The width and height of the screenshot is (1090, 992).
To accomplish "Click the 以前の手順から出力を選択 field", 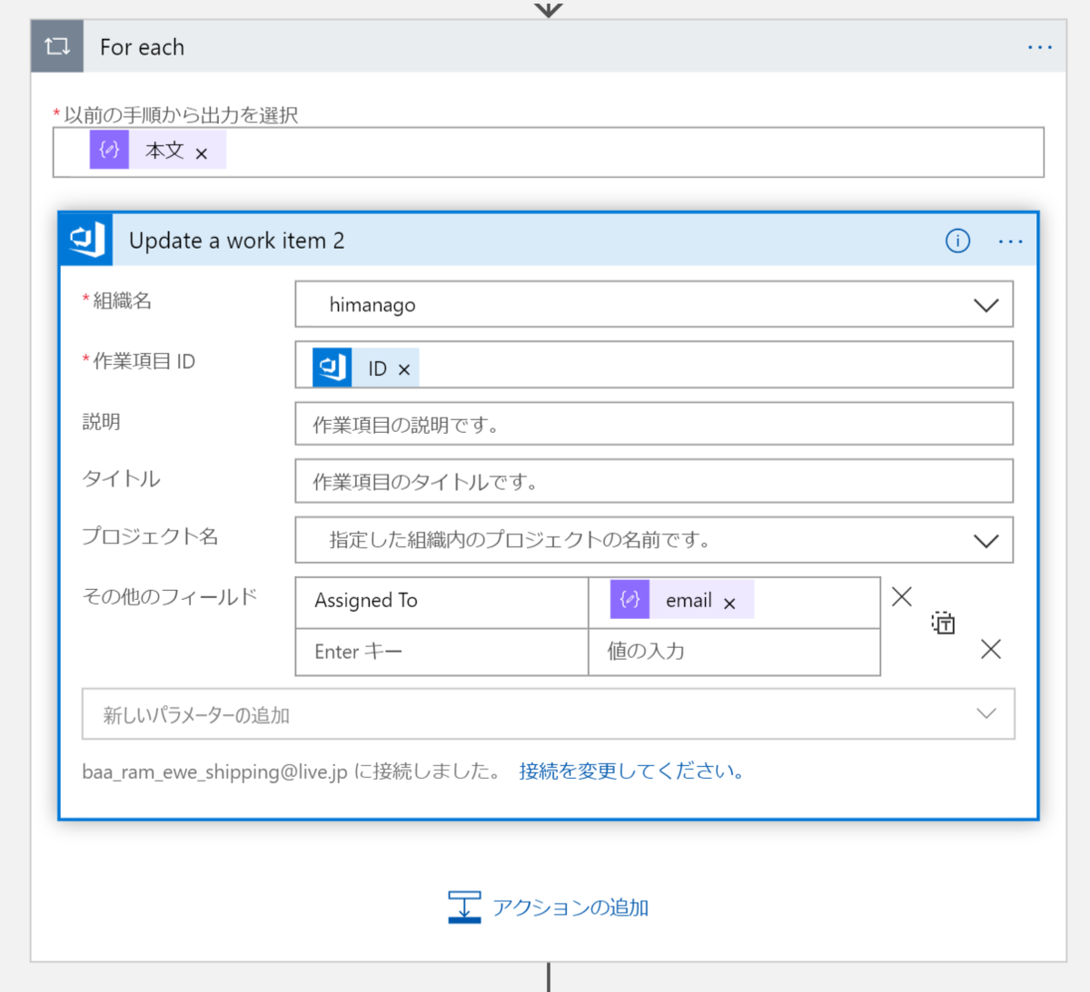I will [549, 152].
